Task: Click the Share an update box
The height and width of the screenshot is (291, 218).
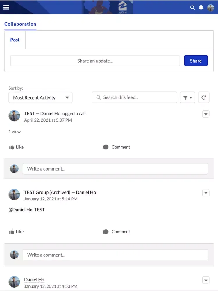Action: pos(95,61)
